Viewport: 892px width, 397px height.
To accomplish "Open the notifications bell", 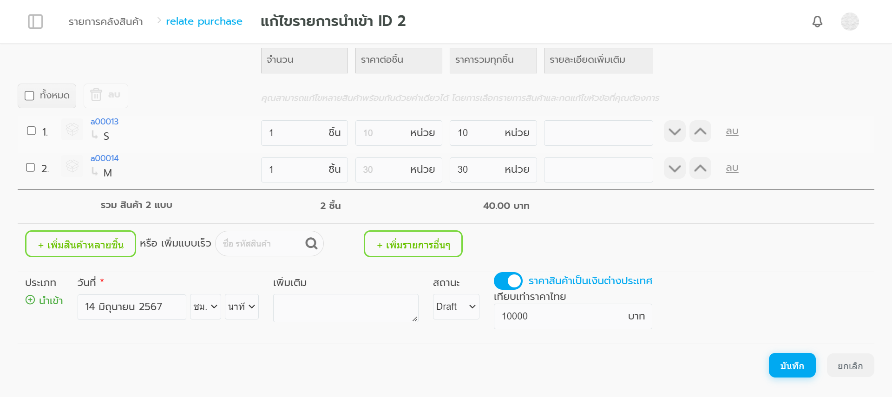I will pos(817,21).
